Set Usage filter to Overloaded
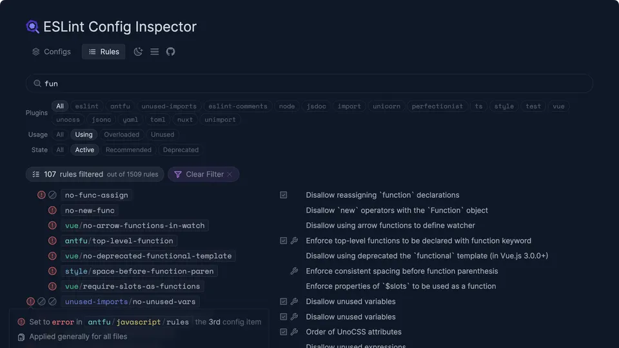Screen dimensions: 619x348 tap(122, 135)
